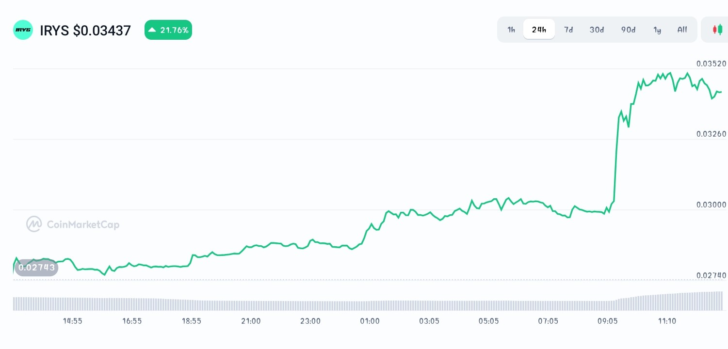This screenshot has width=728, height=349.
Task: Click the peak of the green price line
Action: [x=669, y=73]
